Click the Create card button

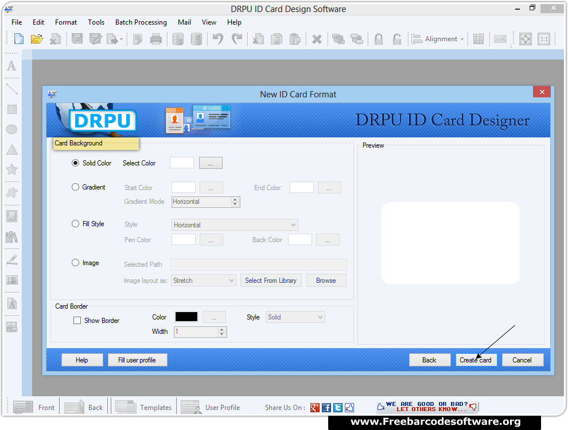point(476,360)
